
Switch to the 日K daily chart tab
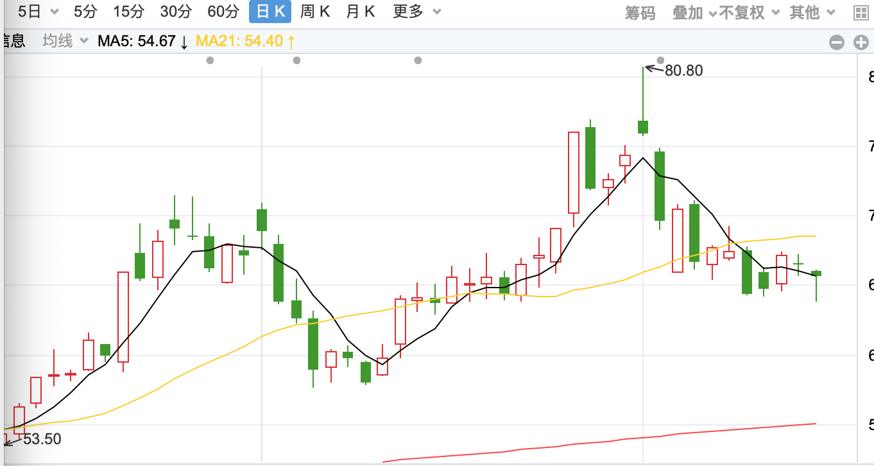tap(270, 12)
